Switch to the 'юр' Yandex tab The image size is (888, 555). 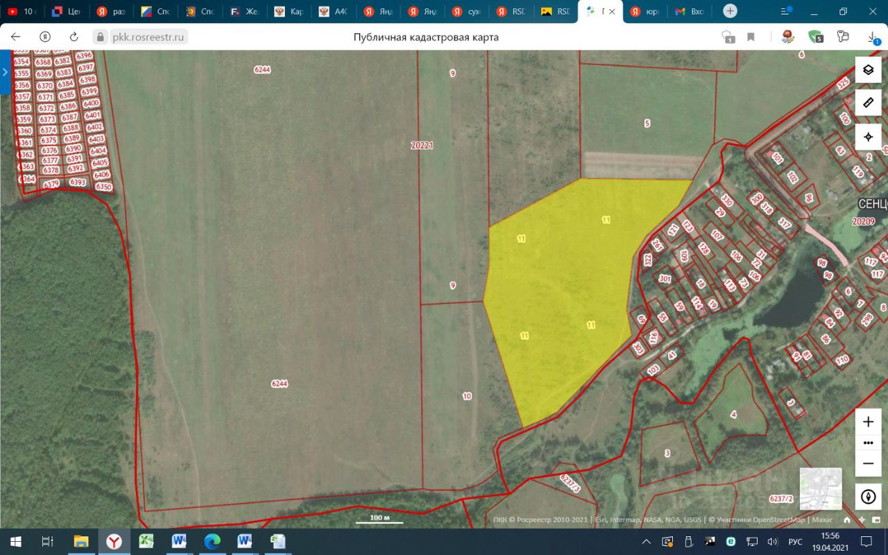(644, 12)
